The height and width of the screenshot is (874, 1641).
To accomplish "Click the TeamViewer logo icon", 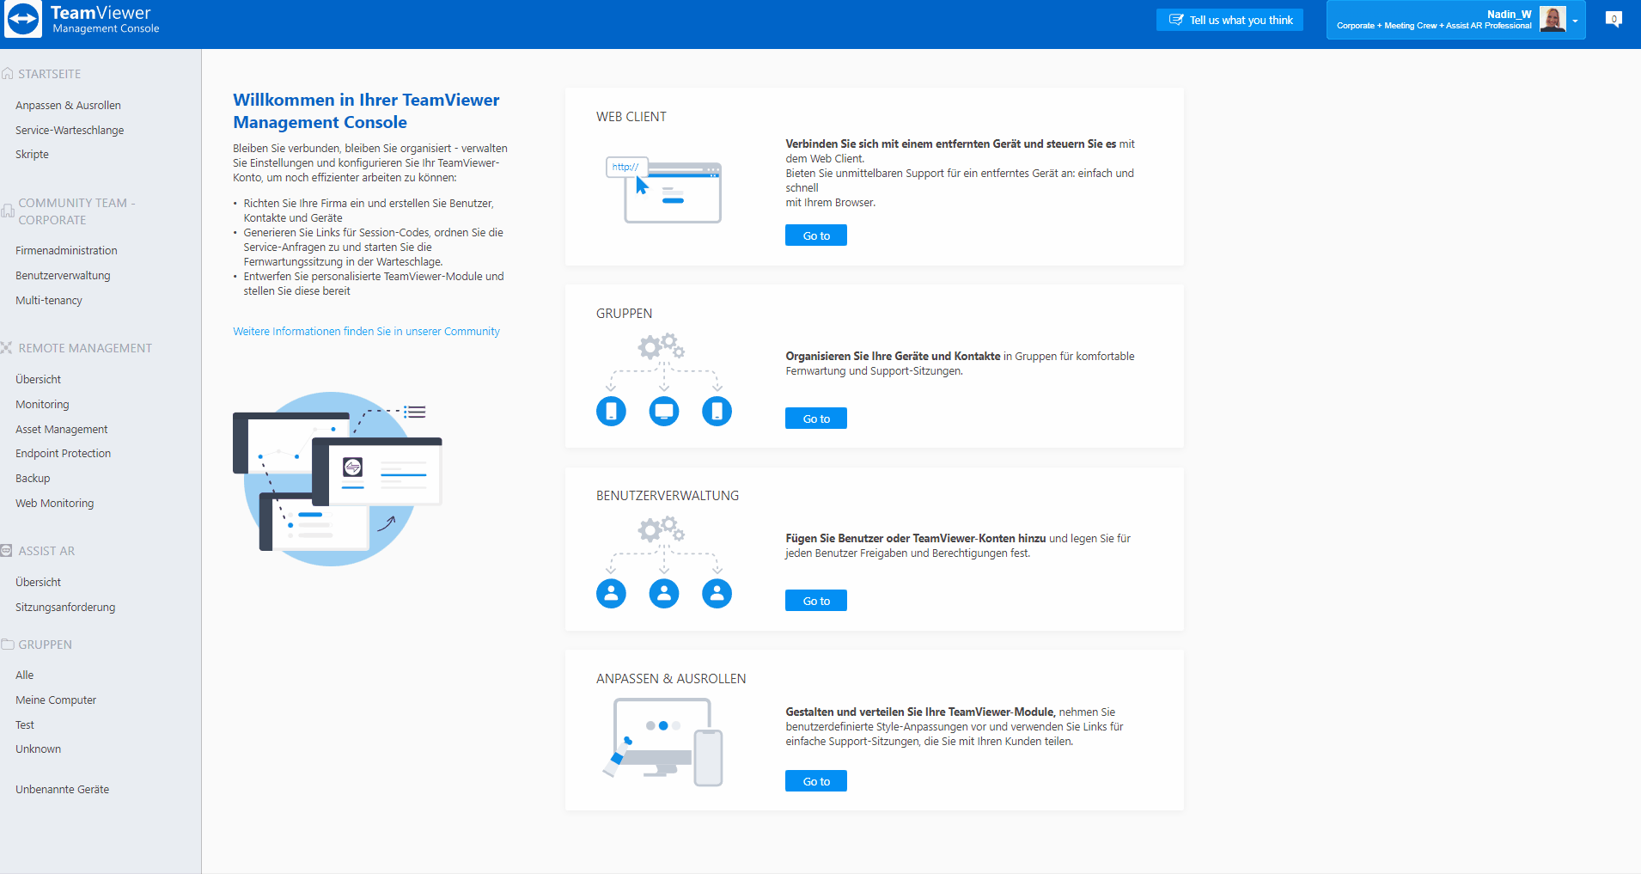I will click(23, 19).
